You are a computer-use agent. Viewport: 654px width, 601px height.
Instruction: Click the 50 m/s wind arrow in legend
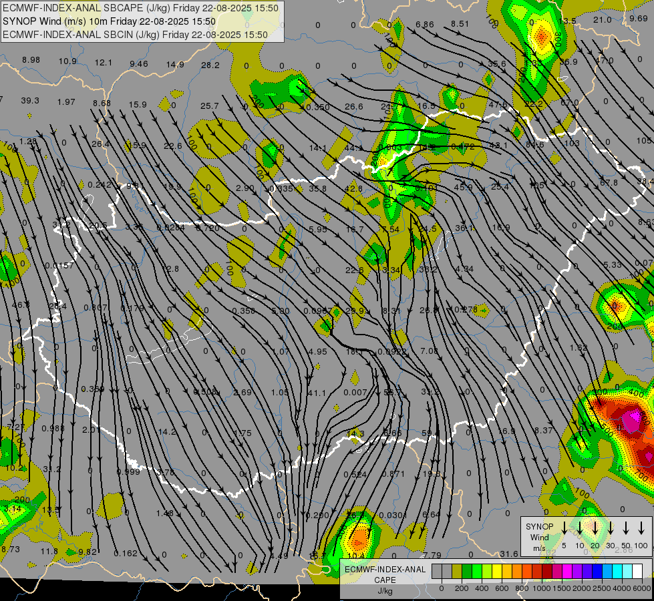pos(626,528)
